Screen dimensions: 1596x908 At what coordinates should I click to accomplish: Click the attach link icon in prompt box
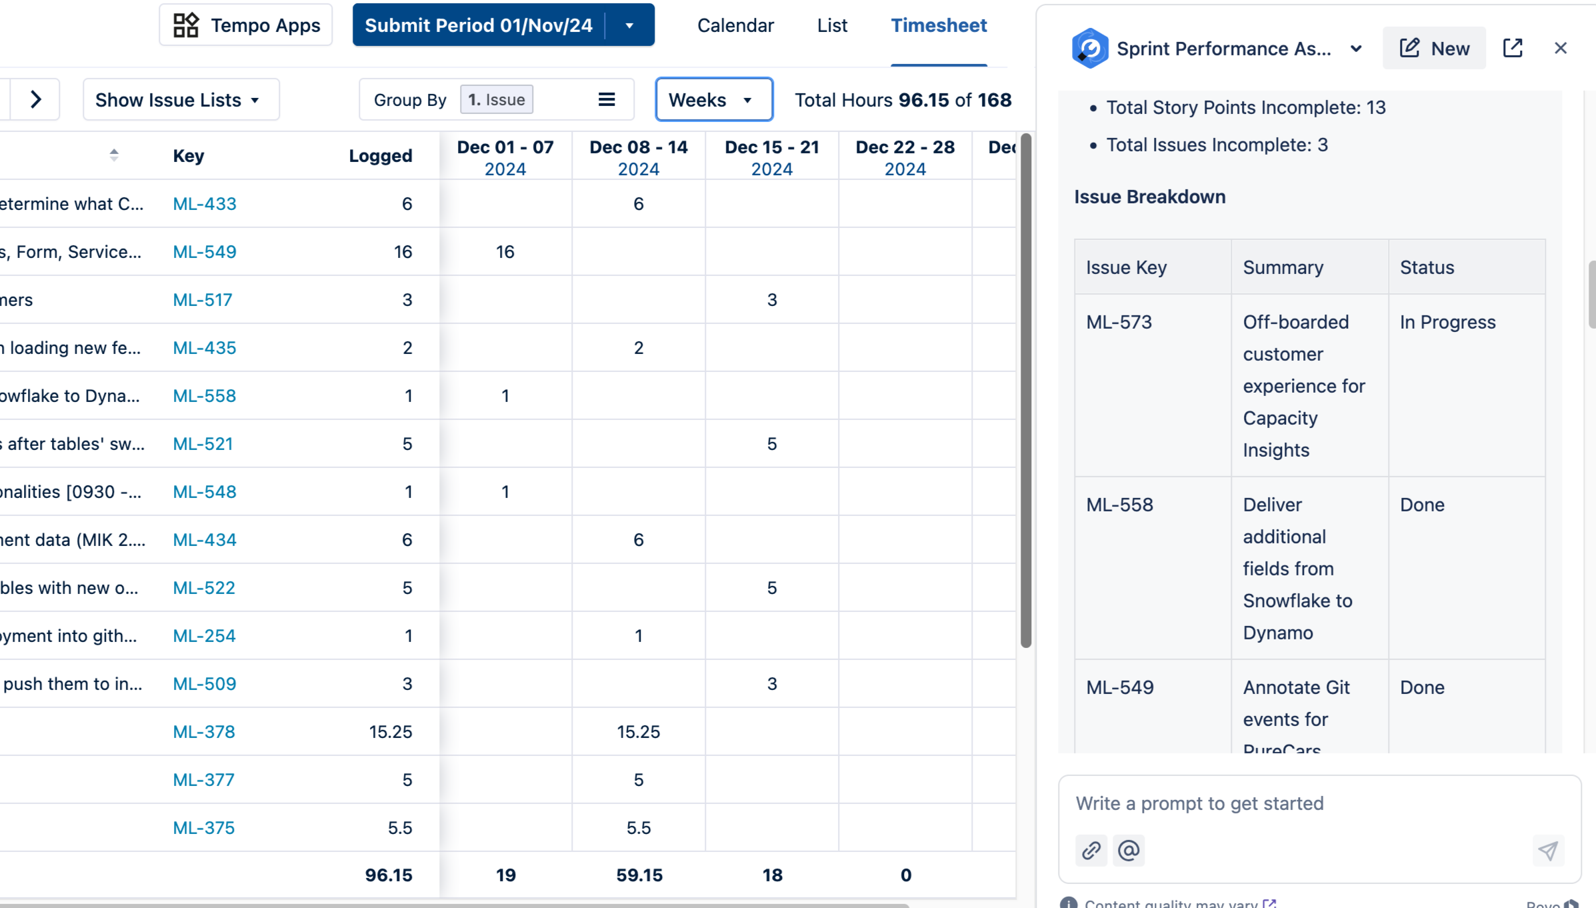1091,851
